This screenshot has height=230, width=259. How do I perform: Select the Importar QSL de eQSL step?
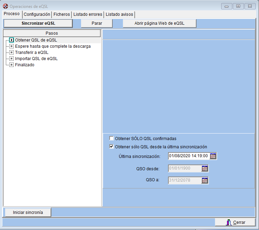click(36, 59)
